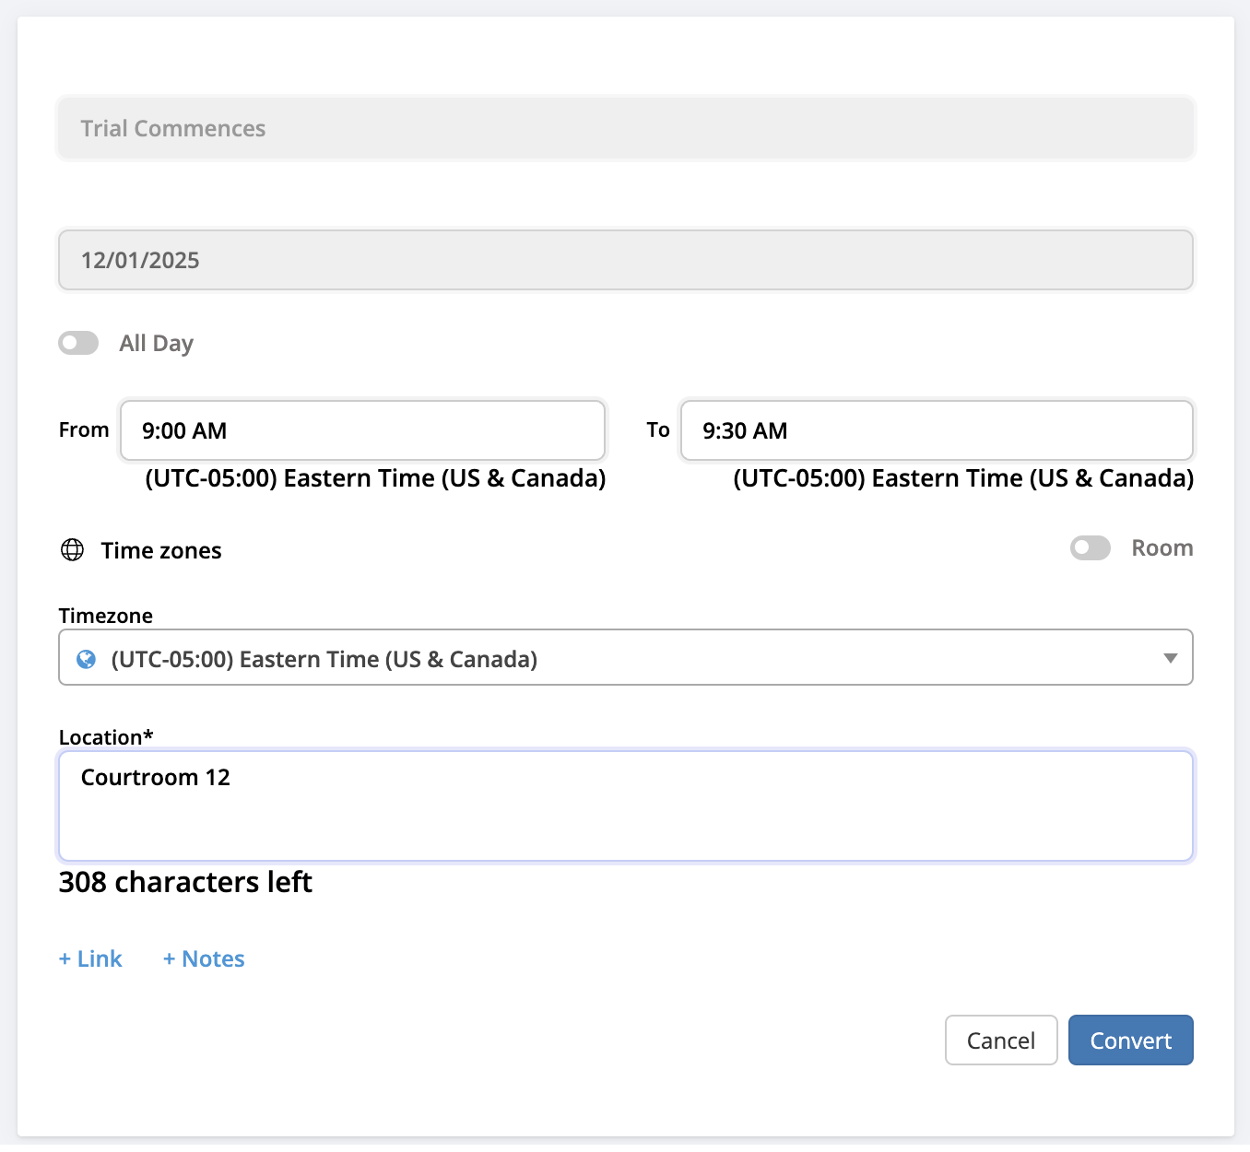This screenshot has height=1152, width=1250.
Task: Click the globe icon beside Time zones
Action: coord(72,550)
